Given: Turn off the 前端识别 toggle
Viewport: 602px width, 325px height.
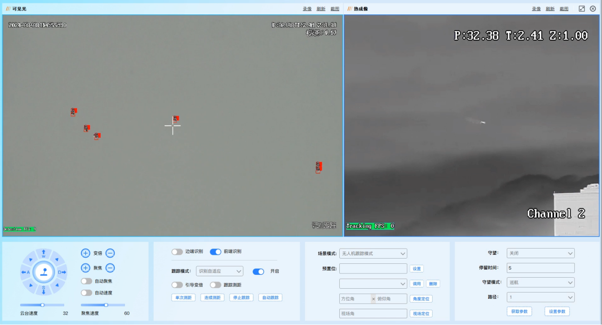Looking at the screenshot, I should click(x=215, y=251).
